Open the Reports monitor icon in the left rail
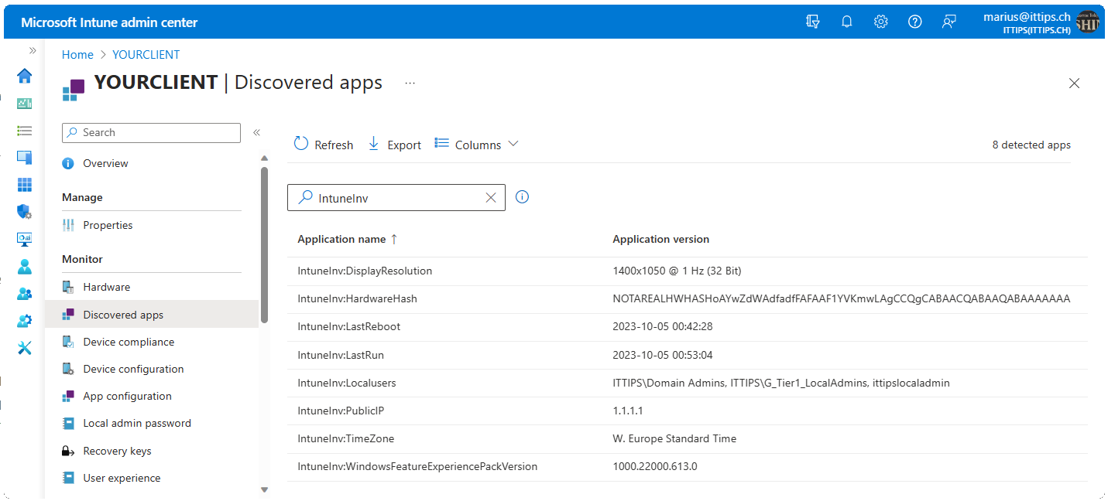1108x501 pixels. [x=25, y=239]
